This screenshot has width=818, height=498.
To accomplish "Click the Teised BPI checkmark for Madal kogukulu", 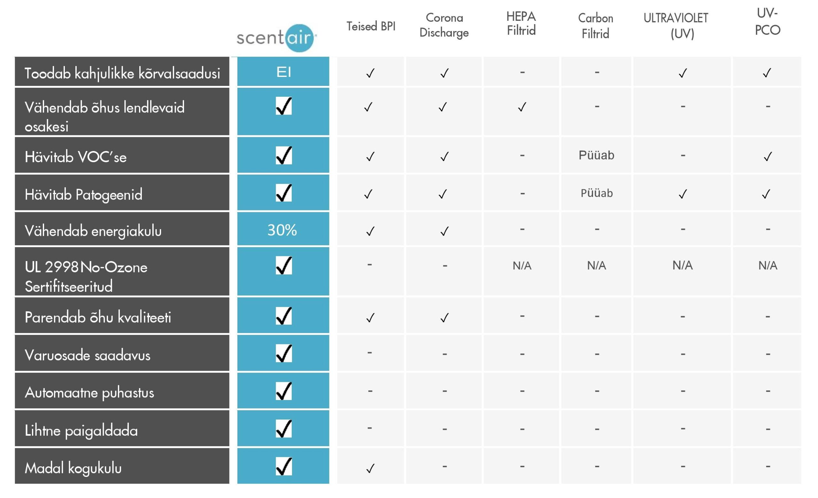I will pos(370,468).
